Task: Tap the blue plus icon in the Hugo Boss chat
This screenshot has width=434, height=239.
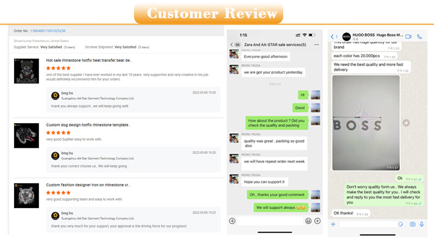Action: (333, 224)
